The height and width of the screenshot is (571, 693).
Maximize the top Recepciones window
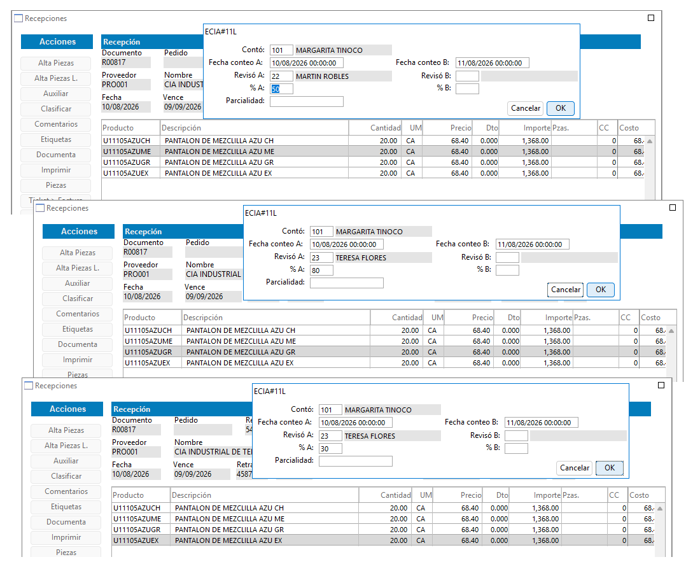[x=651, y=18]
